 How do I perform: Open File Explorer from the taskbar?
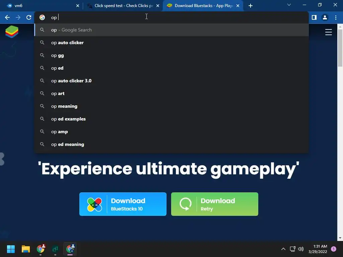[x=25, y=249]
